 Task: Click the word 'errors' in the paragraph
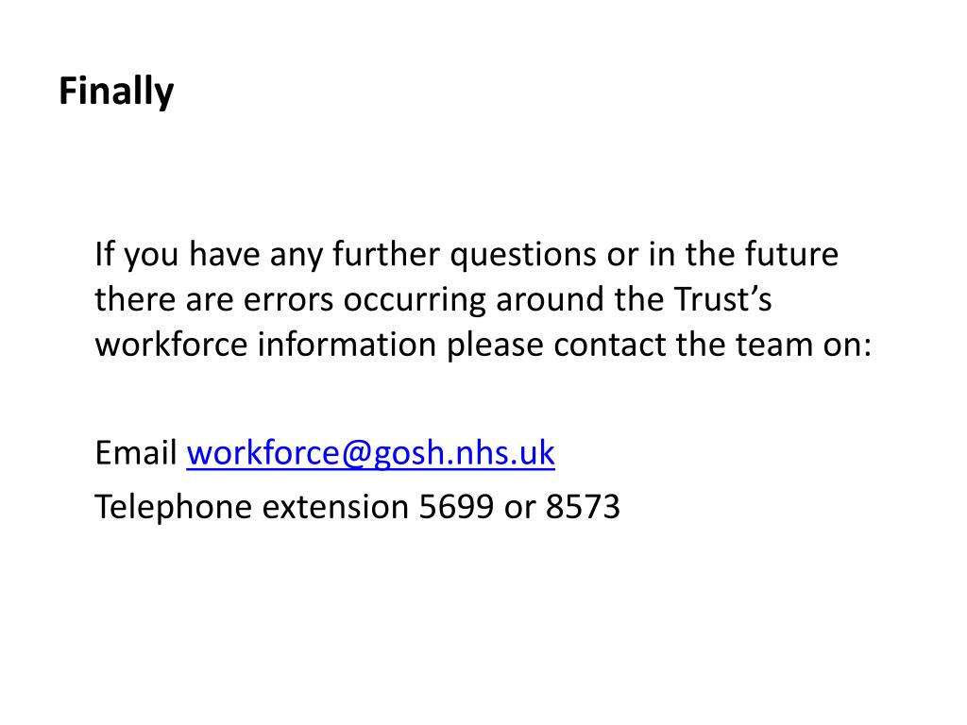pyautogui.click(x=289, y=301)
